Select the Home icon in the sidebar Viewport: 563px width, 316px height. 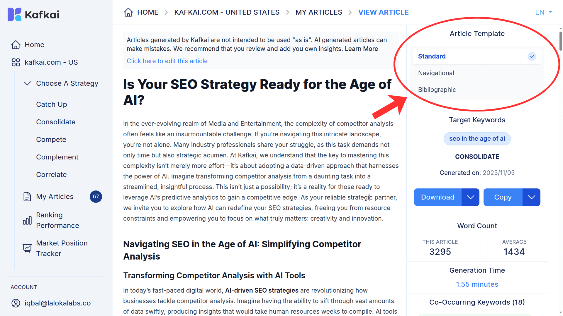click(16, 44)
